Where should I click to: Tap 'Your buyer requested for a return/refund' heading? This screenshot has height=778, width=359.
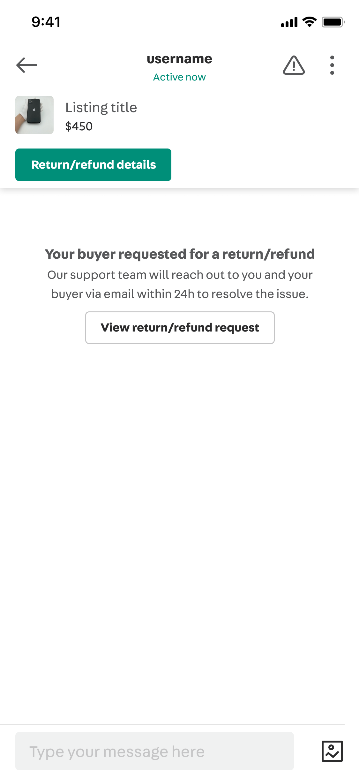[x=180, y=254]
